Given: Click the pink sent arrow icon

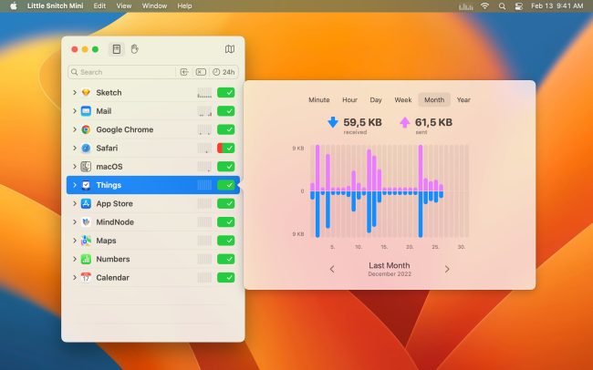Looking at the screenshot, I should coord(405,122).
